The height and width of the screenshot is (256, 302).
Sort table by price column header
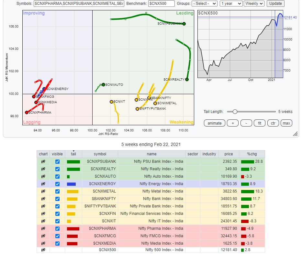pyautogui.click(x=229, y=154)
